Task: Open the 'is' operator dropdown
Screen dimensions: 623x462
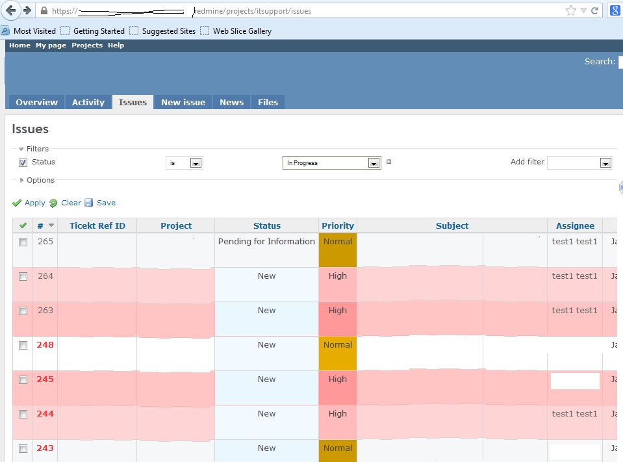Action: point(184,163)
